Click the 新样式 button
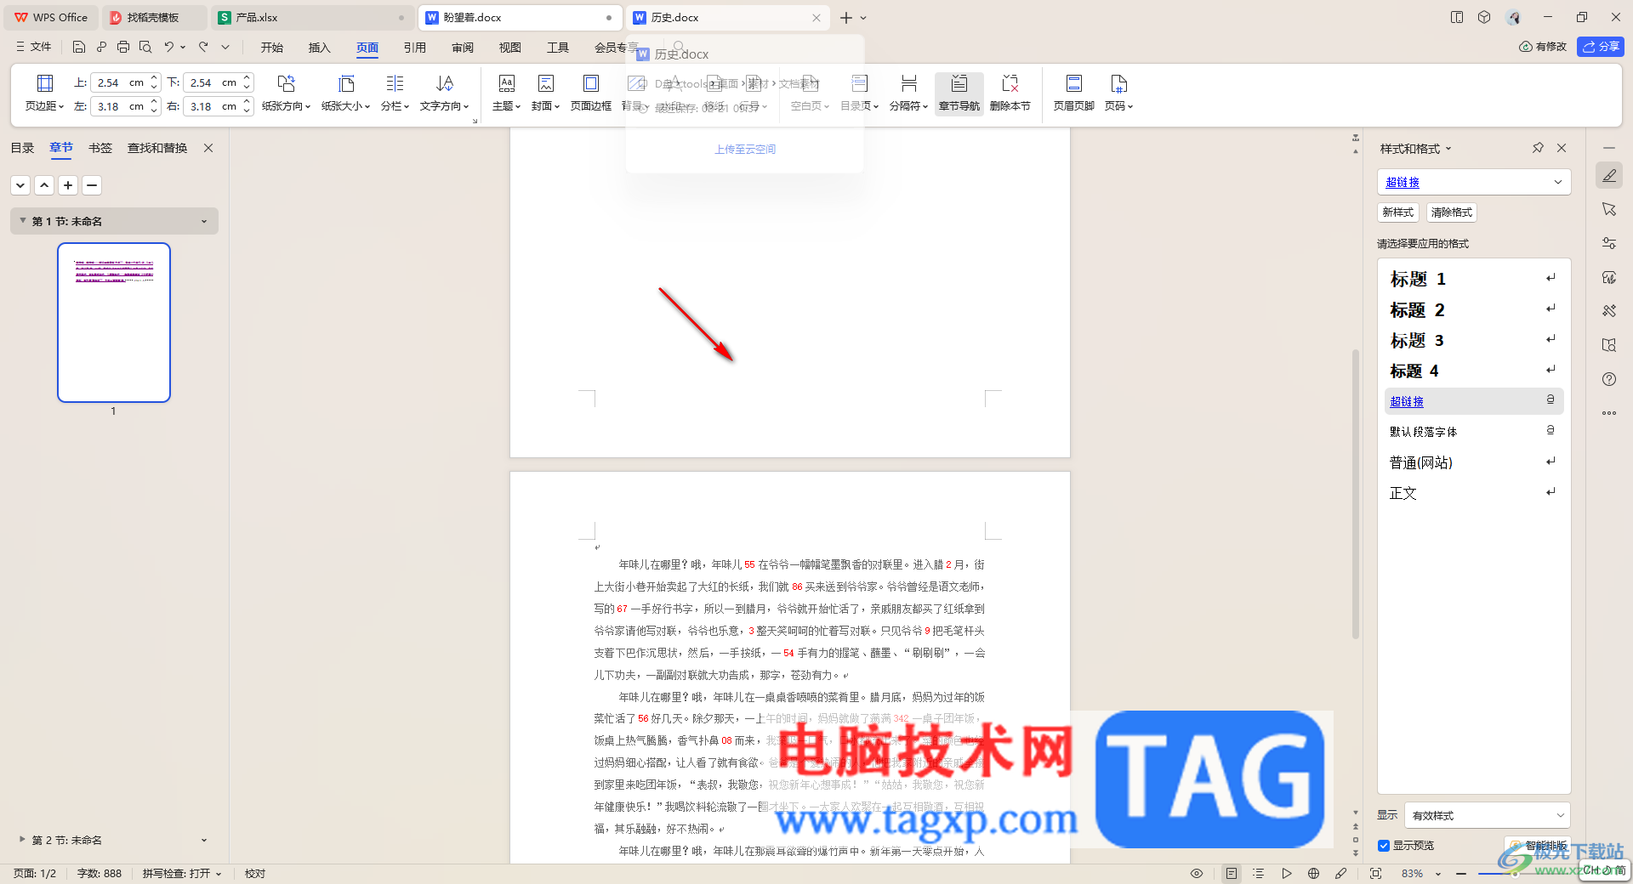This screenshot has width=1633, height=884. coord(1397,212)
